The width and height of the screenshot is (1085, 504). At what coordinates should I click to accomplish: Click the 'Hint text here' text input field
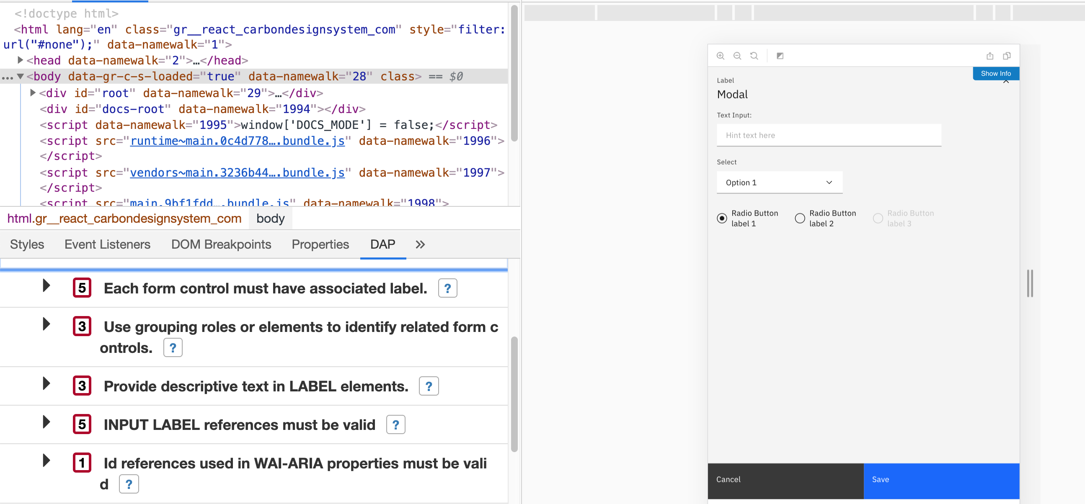tap(829, 135)
